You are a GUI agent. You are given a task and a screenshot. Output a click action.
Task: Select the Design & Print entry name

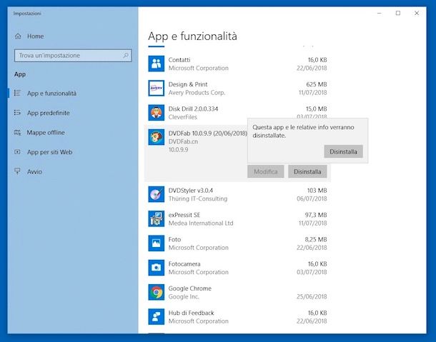click(x=188, y=84)
